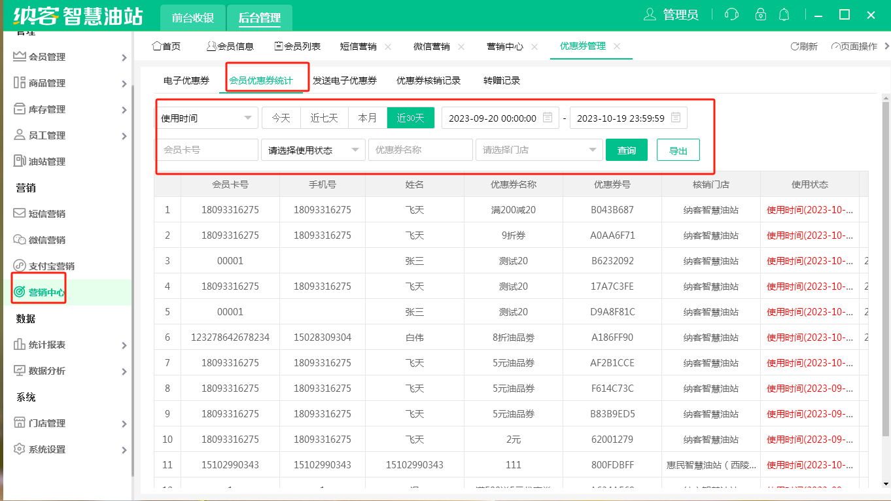Open 油站管理 in the sidebar

[46, 162]
